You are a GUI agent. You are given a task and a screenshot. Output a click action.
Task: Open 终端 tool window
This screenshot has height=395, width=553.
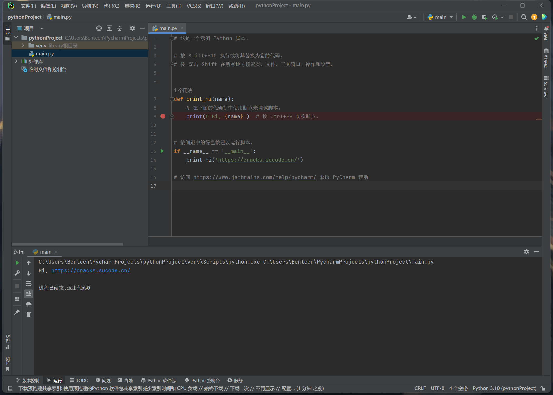point(125,381)
